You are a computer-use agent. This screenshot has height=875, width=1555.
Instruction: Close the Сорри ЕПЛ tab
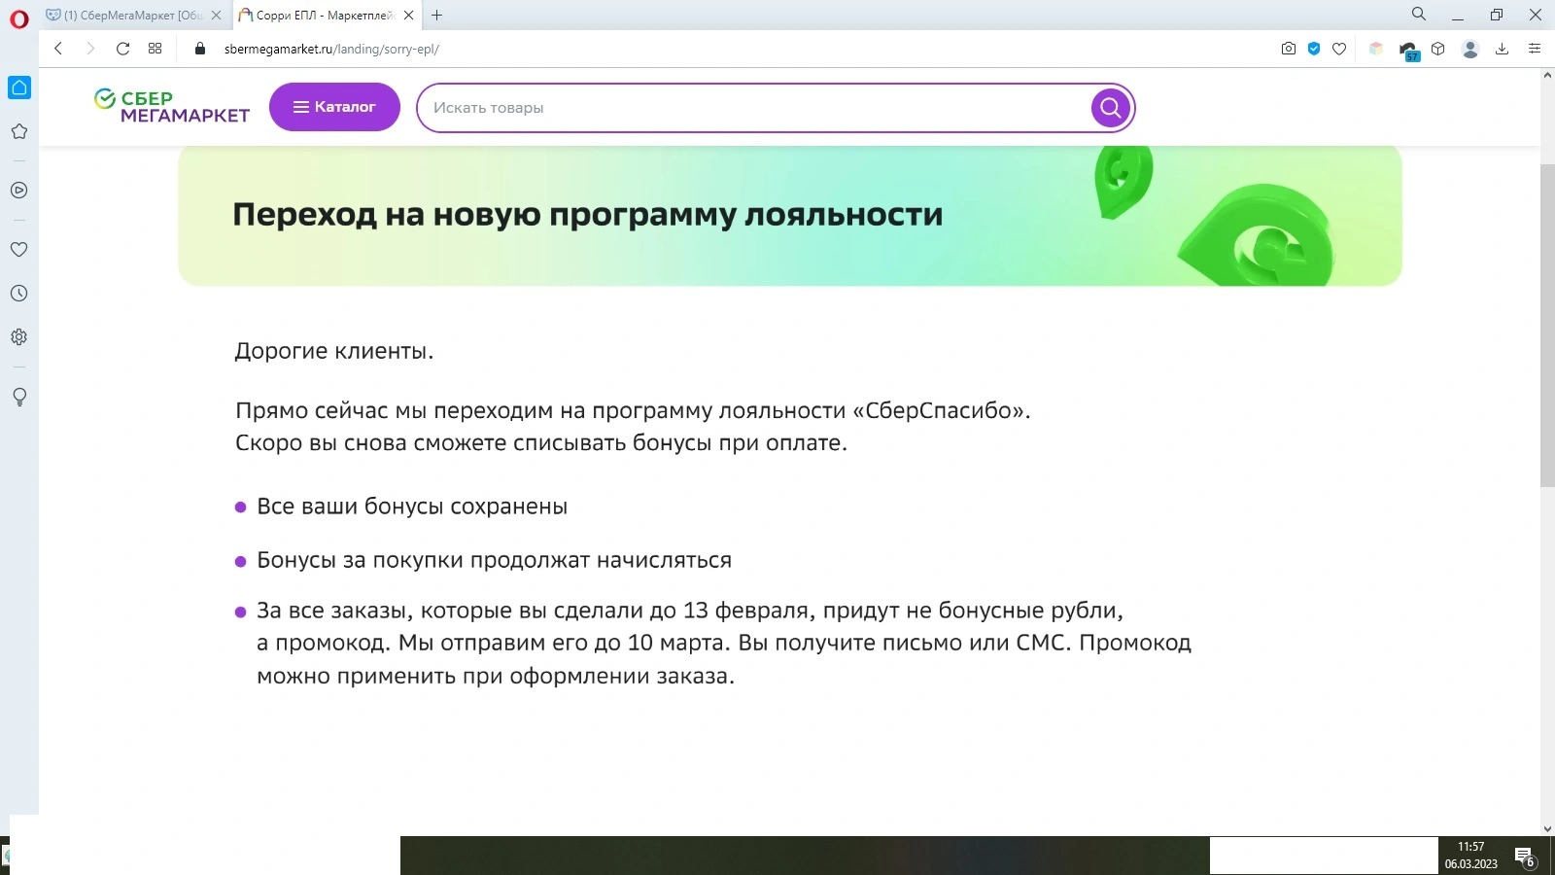pyautogui.click(x=409, y=16)
